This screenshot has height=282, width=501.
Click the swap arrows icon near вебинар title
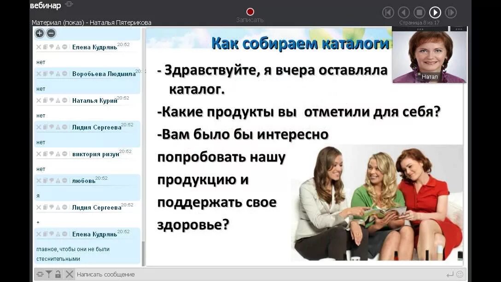pyautogui.click(x=68, y=5)
